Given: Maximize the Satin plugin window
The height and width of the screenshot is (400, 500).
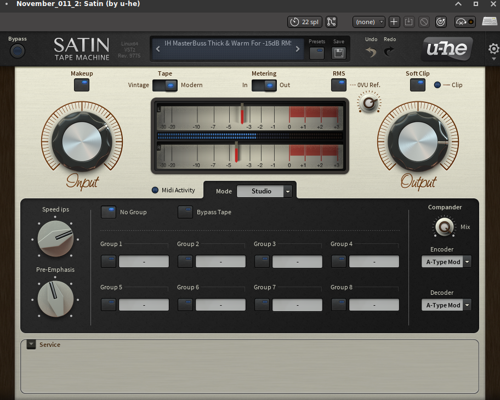Looking at the screenshot, I should point(476,4).
